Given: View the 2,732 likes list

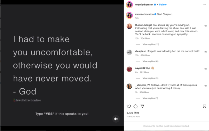Looking at the screenshot, I should click(x=133, y=113).
